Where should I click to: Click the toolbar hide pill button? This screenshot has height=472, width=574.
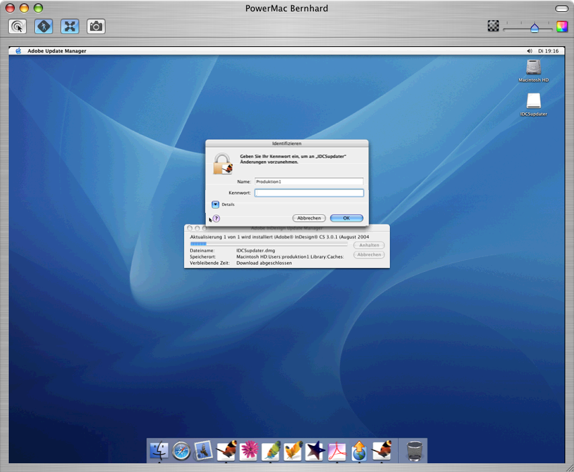pos(561,9)
